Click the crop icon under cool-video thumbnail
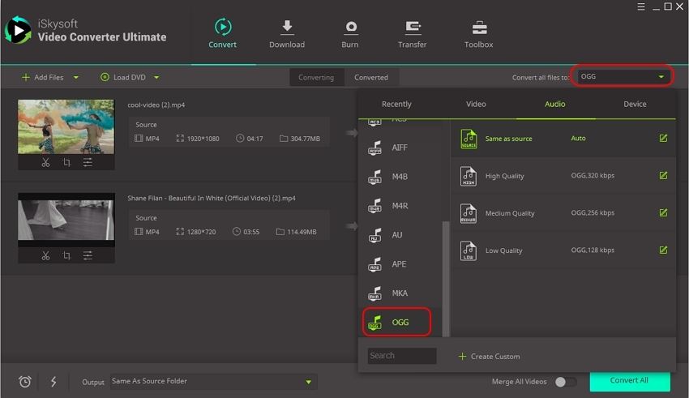Viewport: 689px width, 398px height. [x=66, y=163]
